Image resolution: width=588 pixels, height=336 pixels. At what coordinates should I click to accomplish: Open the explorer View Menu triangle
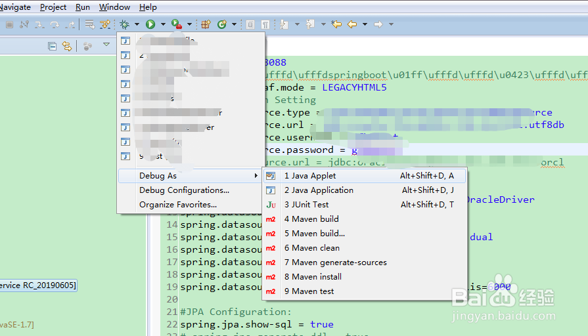tap(106, 45)
